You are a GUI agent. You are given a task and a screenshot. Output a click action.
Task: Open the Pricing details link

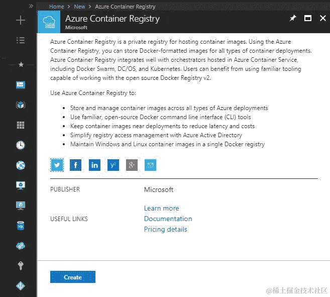(x=165, y=229)
